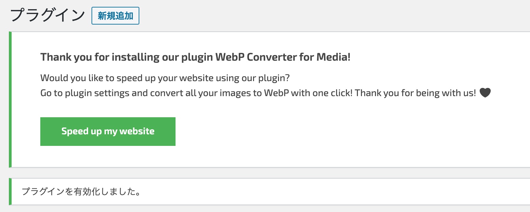Viewport: 530px width, 212px height.
Task: Click the 新規追加 button
Action: 115,16
